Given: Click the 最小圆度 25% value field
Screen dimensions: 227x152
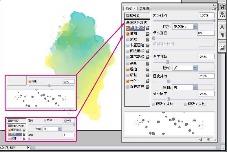Looking at the screenshot, I should pos(207,94).
